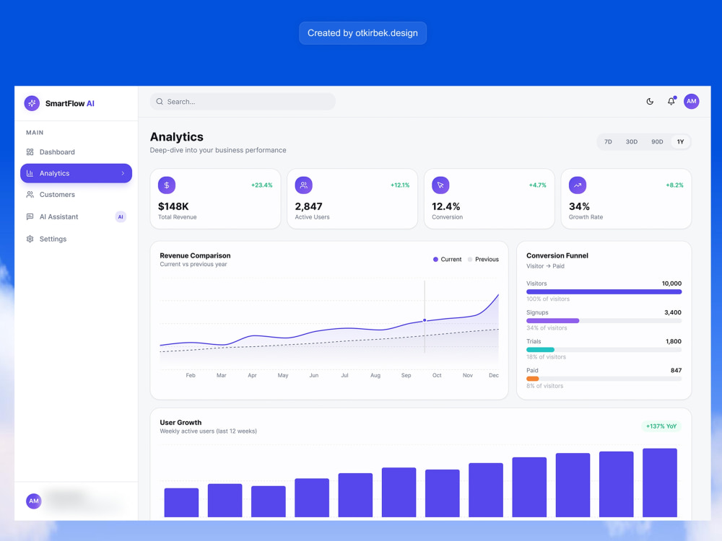Click the Conversion Funnel title
The image size is (722, 541).
tap(557, 255)
